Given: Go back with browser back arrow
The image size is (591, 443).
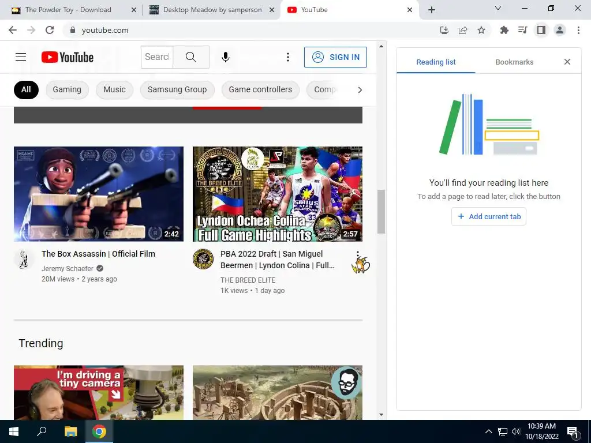Looking at the screenshot, I should point(13,30).
